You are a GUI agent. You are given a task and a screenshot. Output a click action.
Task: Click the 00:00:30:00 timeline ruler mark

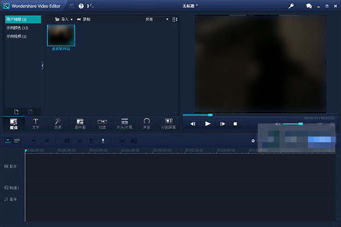[x=66, y=150]
